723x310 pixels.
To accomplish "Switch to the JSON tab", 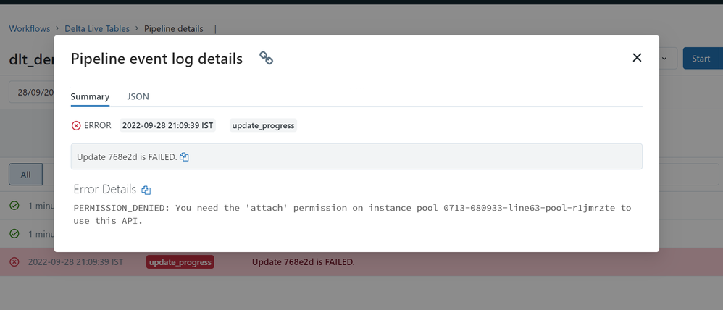I will tap(138, 96).
